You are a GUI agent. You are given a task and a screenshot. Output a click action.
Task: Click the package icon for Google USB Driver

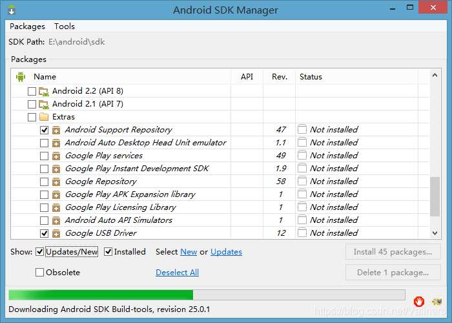(x=56, y=234)
